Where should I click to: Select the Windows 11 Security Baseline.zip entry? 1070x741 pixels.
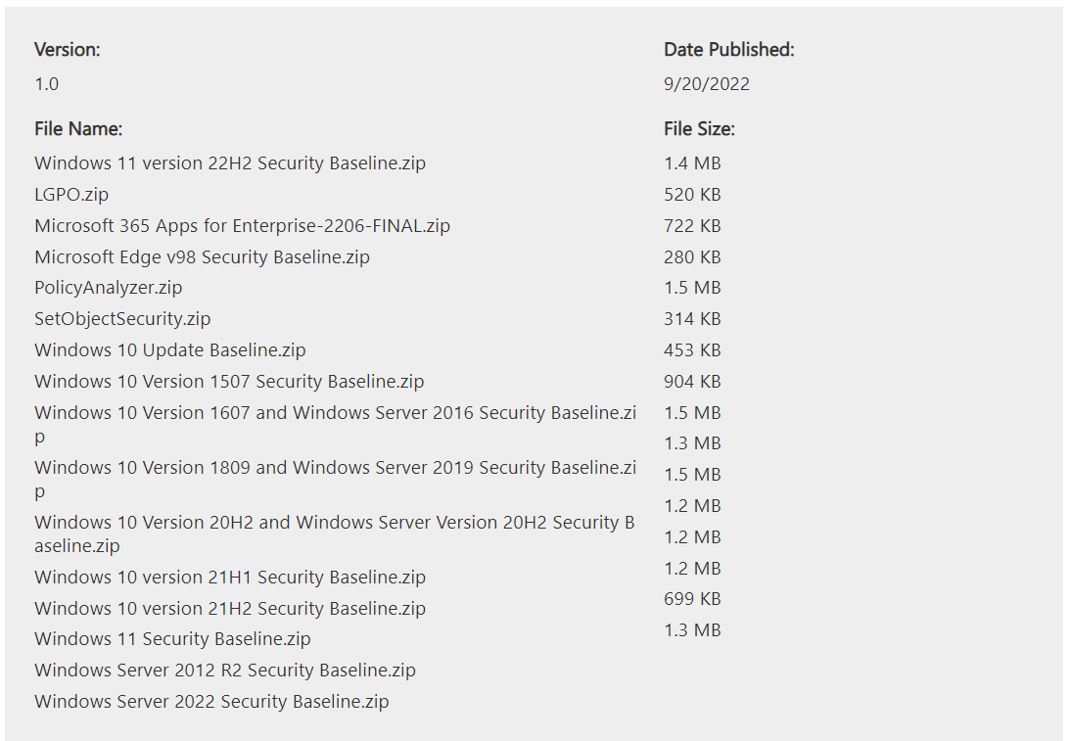[x=172, y=639]
